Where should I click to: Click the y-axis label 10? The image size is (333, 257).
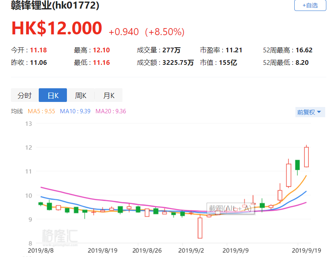coord(29,196)
